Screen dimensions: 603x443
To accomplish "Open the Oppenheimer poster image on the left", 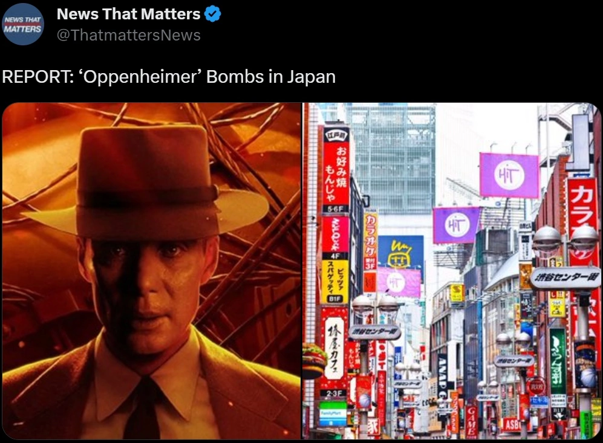I will coord(151,271).
